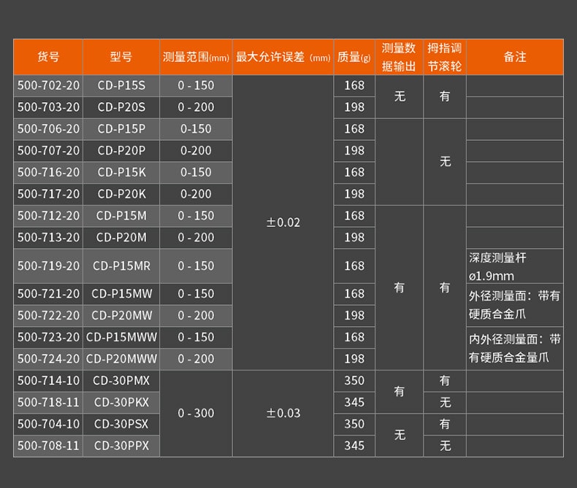The image size is (577, 488).
Task: Click the 最大允许误差 column header
Action: [283, 57]
